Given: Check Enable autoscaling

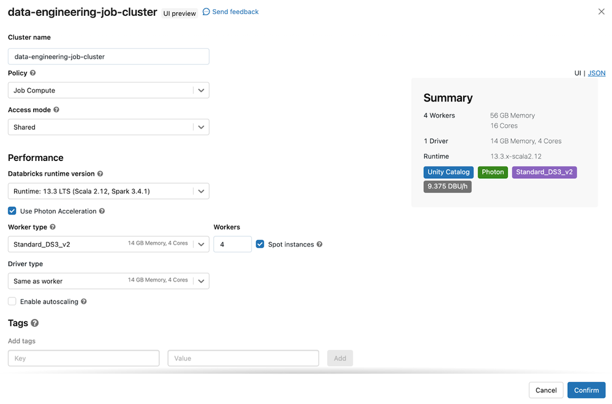Looking at the screenshot, I should [12, 301].
